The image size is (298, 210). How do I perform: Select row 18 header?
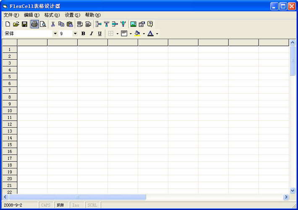pyautogui.click(x=10, y=165)
